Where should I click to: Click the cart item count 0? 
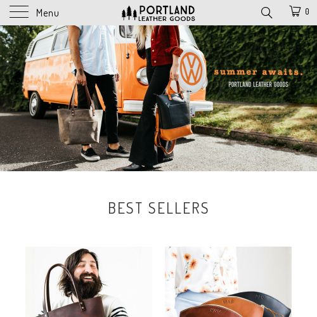point(307,11)
